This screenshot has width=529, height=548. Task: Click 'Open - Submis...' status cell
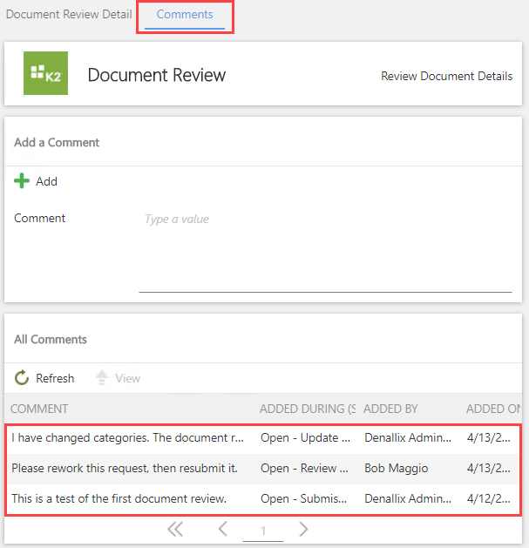[x=303, y=498]
